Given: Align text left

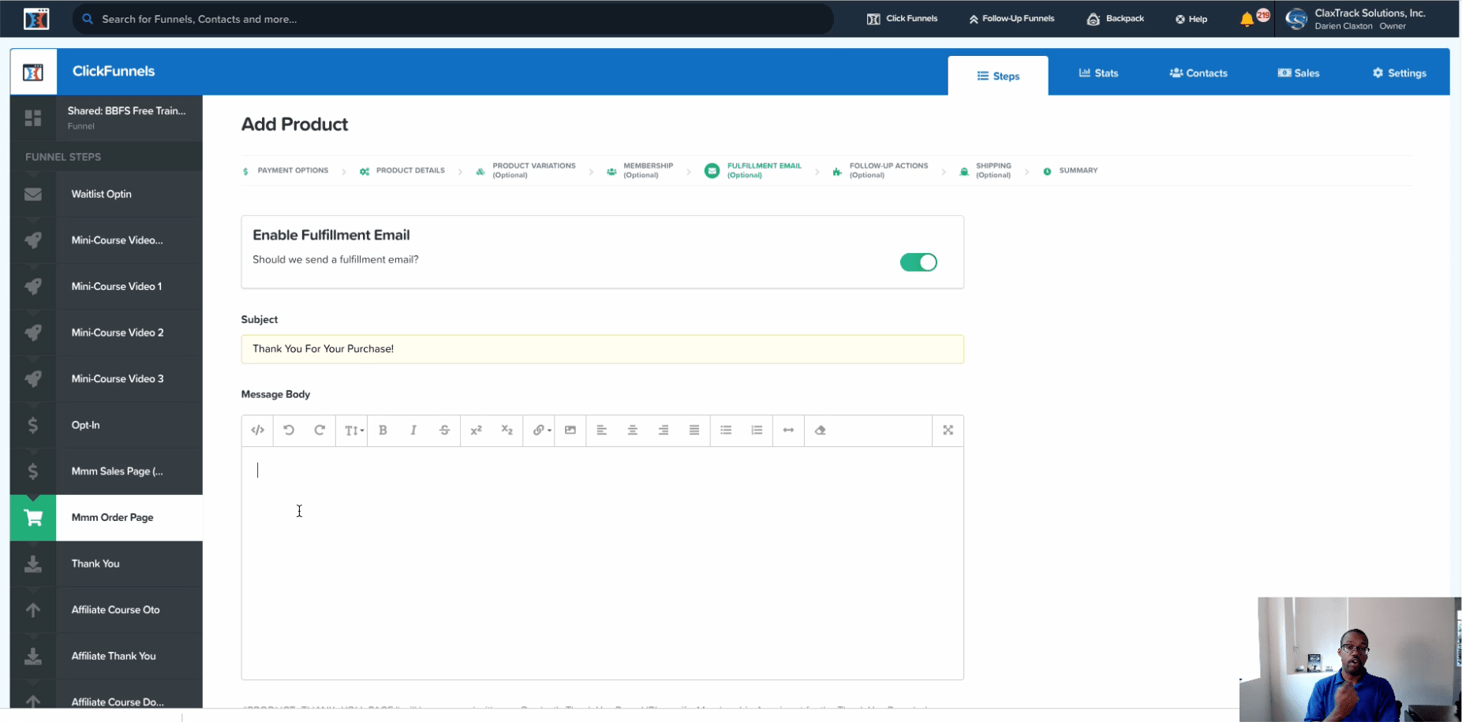Looking at the screenshot, I should click(601, 430).
